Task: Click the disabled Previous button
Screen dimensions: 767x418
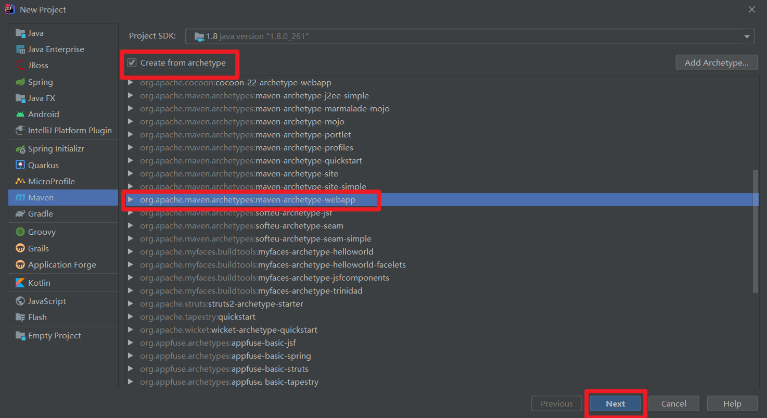Action: [557, 403]
